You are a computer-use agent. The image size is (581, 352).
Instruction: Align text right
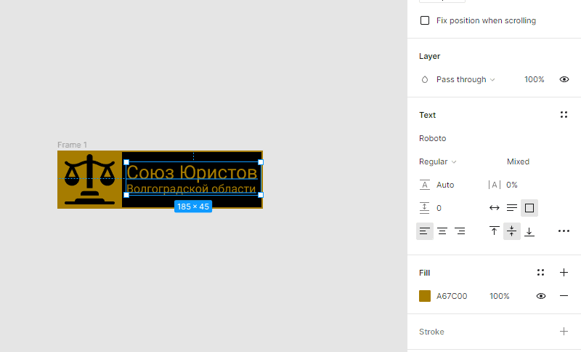(x=460, y=231)
